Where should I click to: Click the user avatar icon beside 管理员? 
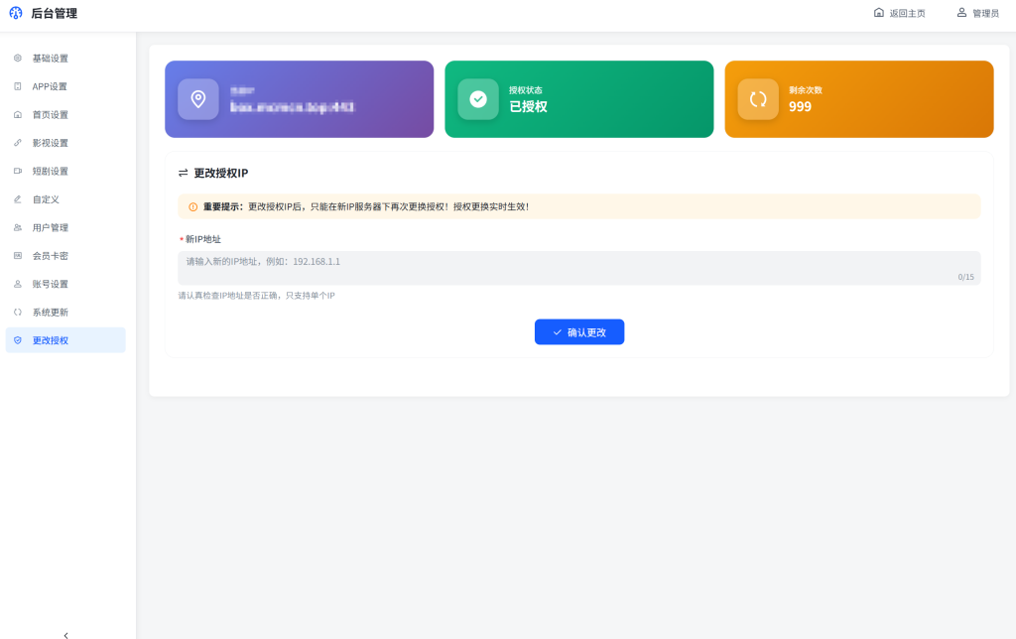961,12
